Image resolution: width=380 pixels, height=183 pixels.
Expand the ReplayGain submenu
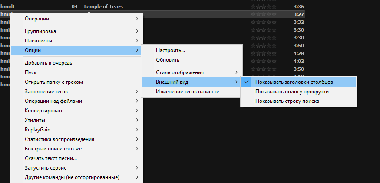[76, 130]
